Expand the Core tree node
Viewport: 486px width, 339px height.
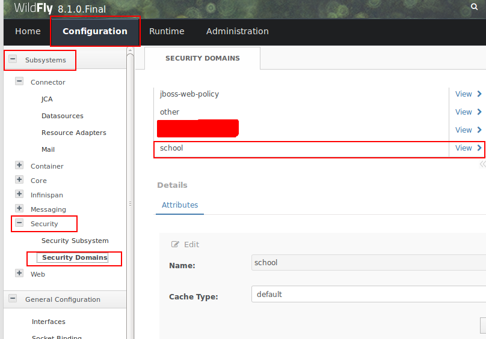click(x=19, y=179)
